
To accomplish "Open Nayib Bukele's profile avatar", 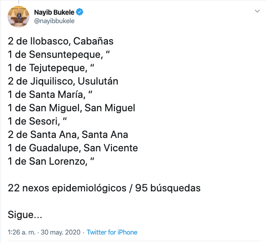I will (x=19, y=16).
